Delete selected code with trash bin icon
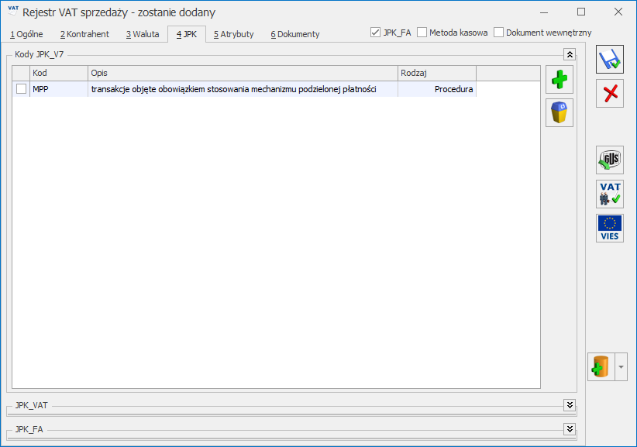 click(560, 113)
